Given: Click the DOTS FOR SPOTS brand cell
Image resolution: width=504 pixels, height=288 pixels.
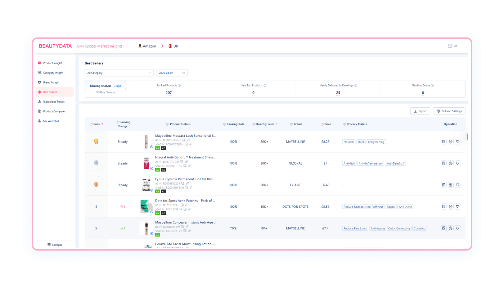Looking at the screenshot, I should point(296,207).
